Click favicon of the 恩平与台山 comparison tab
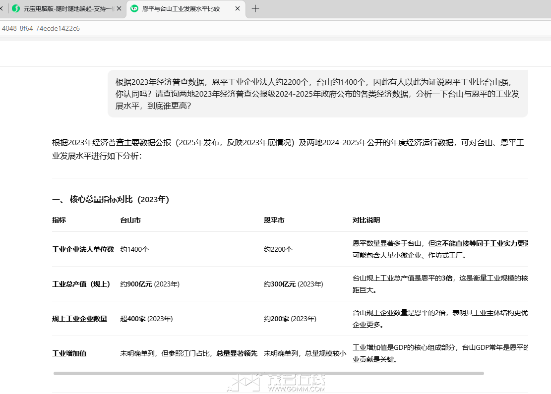Screen dimensions: 551x394 point(134,8)
